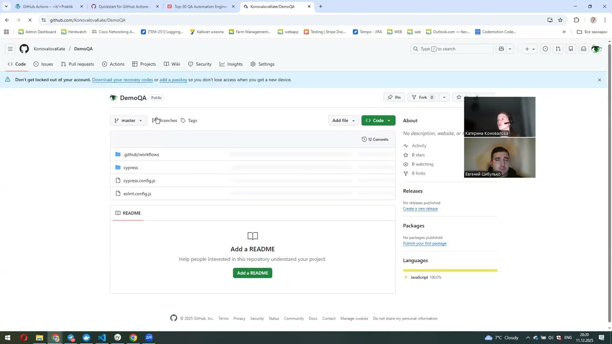Click Publish your first package link
612x344 pixels.
point(425,243)
